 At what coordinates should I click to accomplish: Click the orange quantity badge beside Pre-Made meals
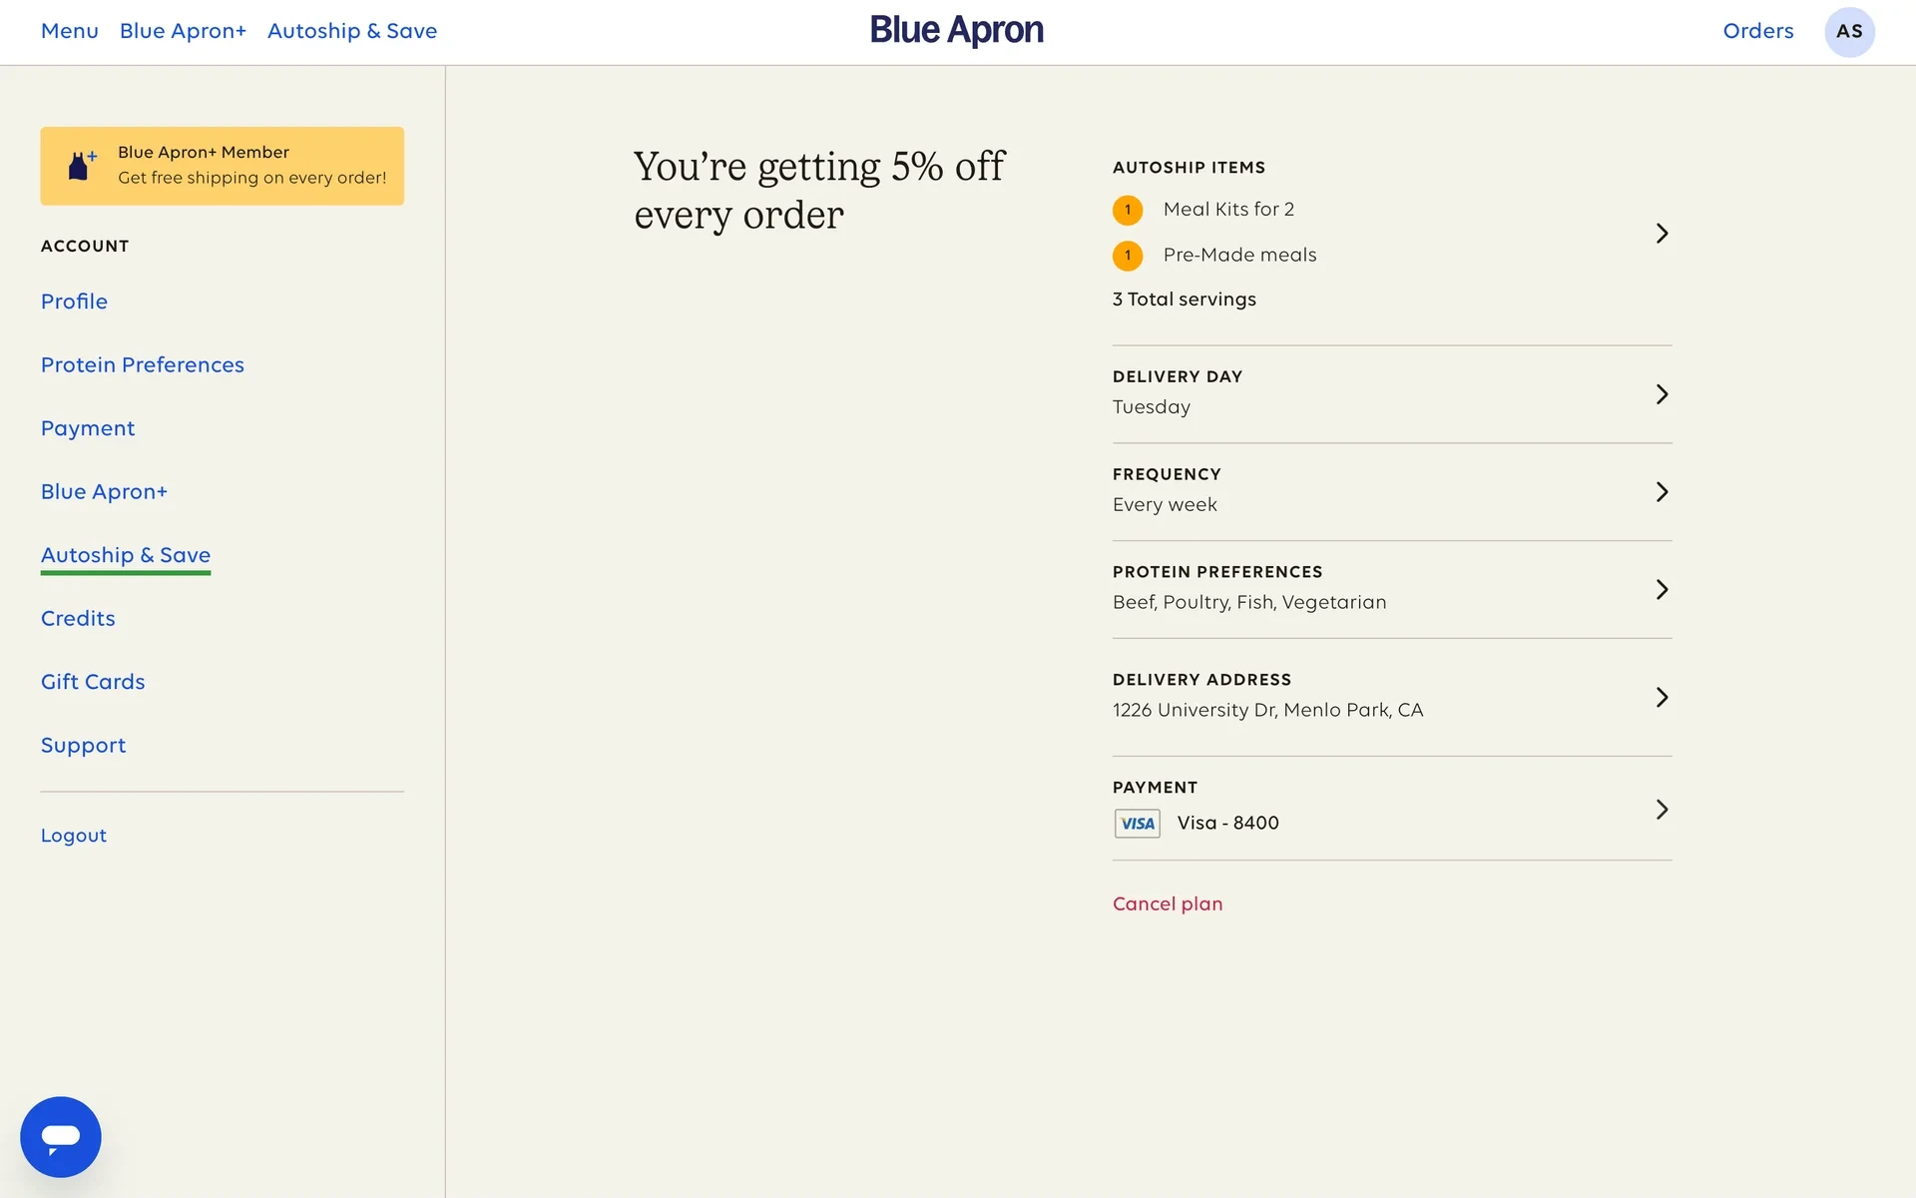pyautogui.click(x=1128, y=256)
